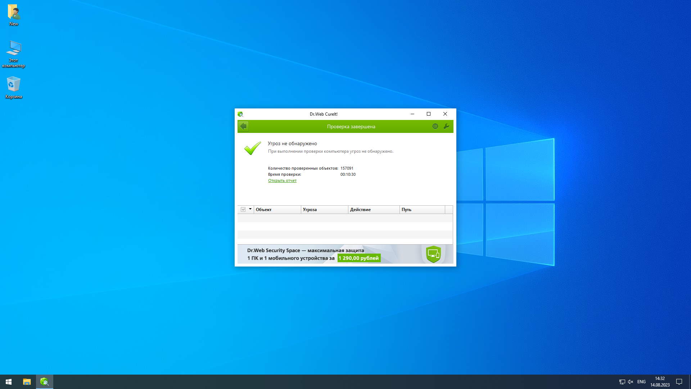Unmute via the speaker tray icon

click(x=631, y=382)
